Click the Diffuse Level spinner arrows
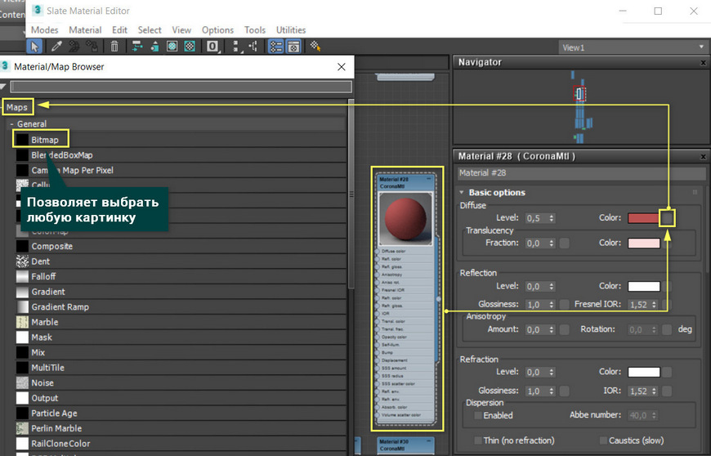Viewport: 711px width, 456px height. pyautogui.click(x=552, y=218)
